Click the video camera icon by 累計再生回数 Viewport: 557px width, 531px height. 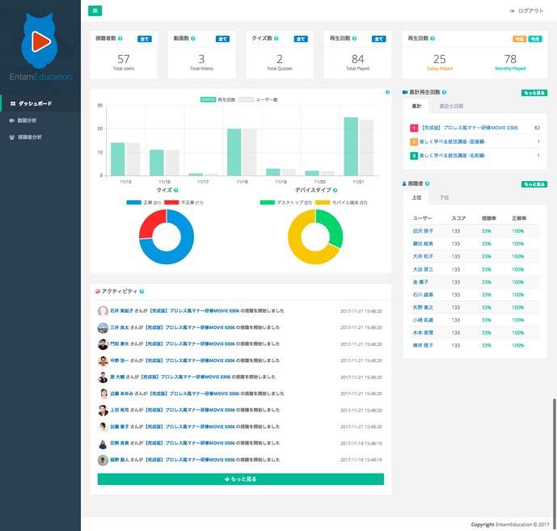pos(405,92)
